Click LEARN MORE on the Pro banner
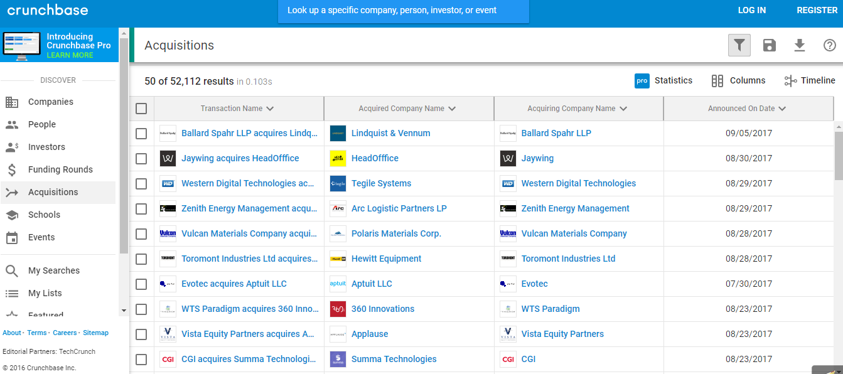843x374 pixels. click(70, 55)
